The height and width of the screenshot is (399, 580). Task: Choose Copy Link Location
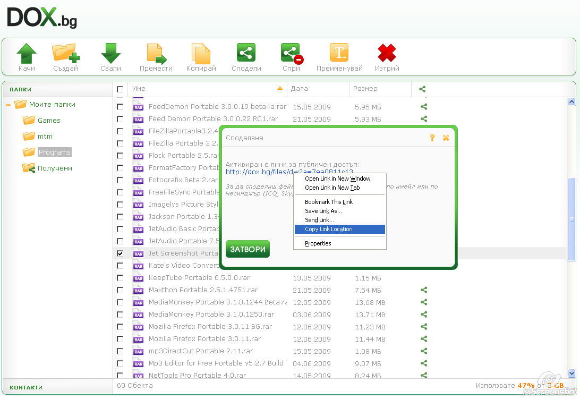[340, 229]
